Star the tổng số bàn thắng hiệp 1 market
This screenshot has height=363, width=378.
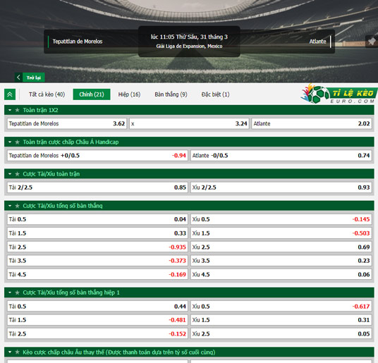(18, 293)
